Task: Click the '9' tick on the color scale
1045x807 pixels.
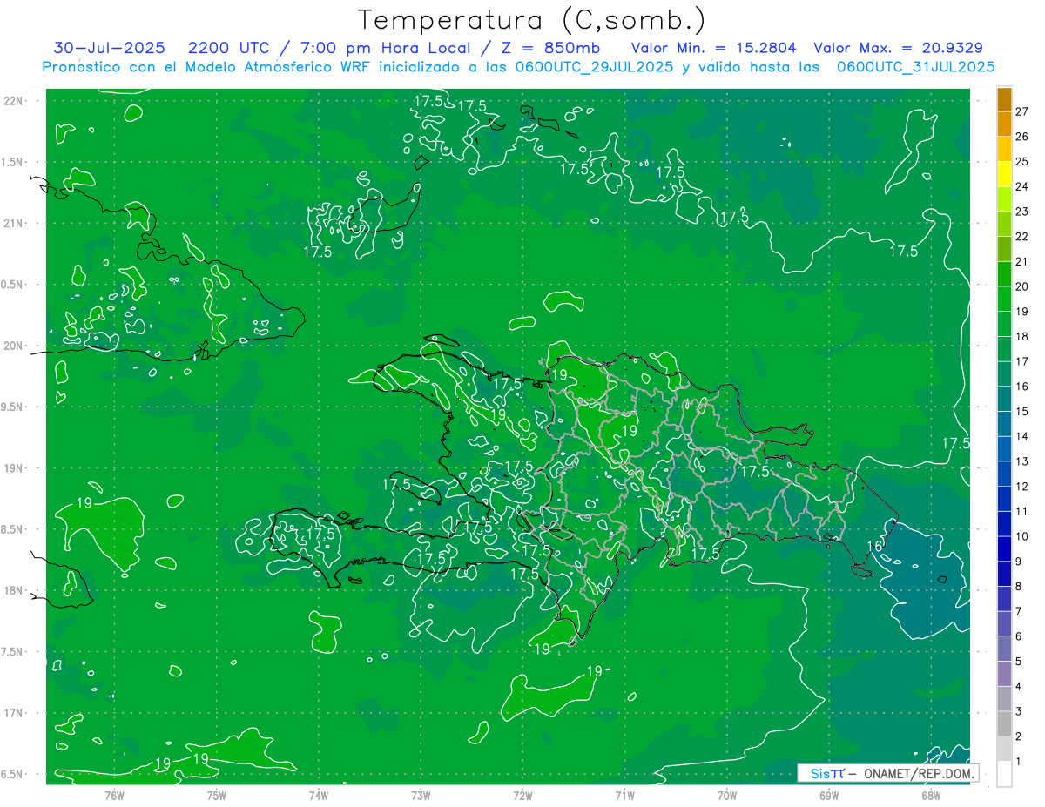Action: [x=1020, y=562]
